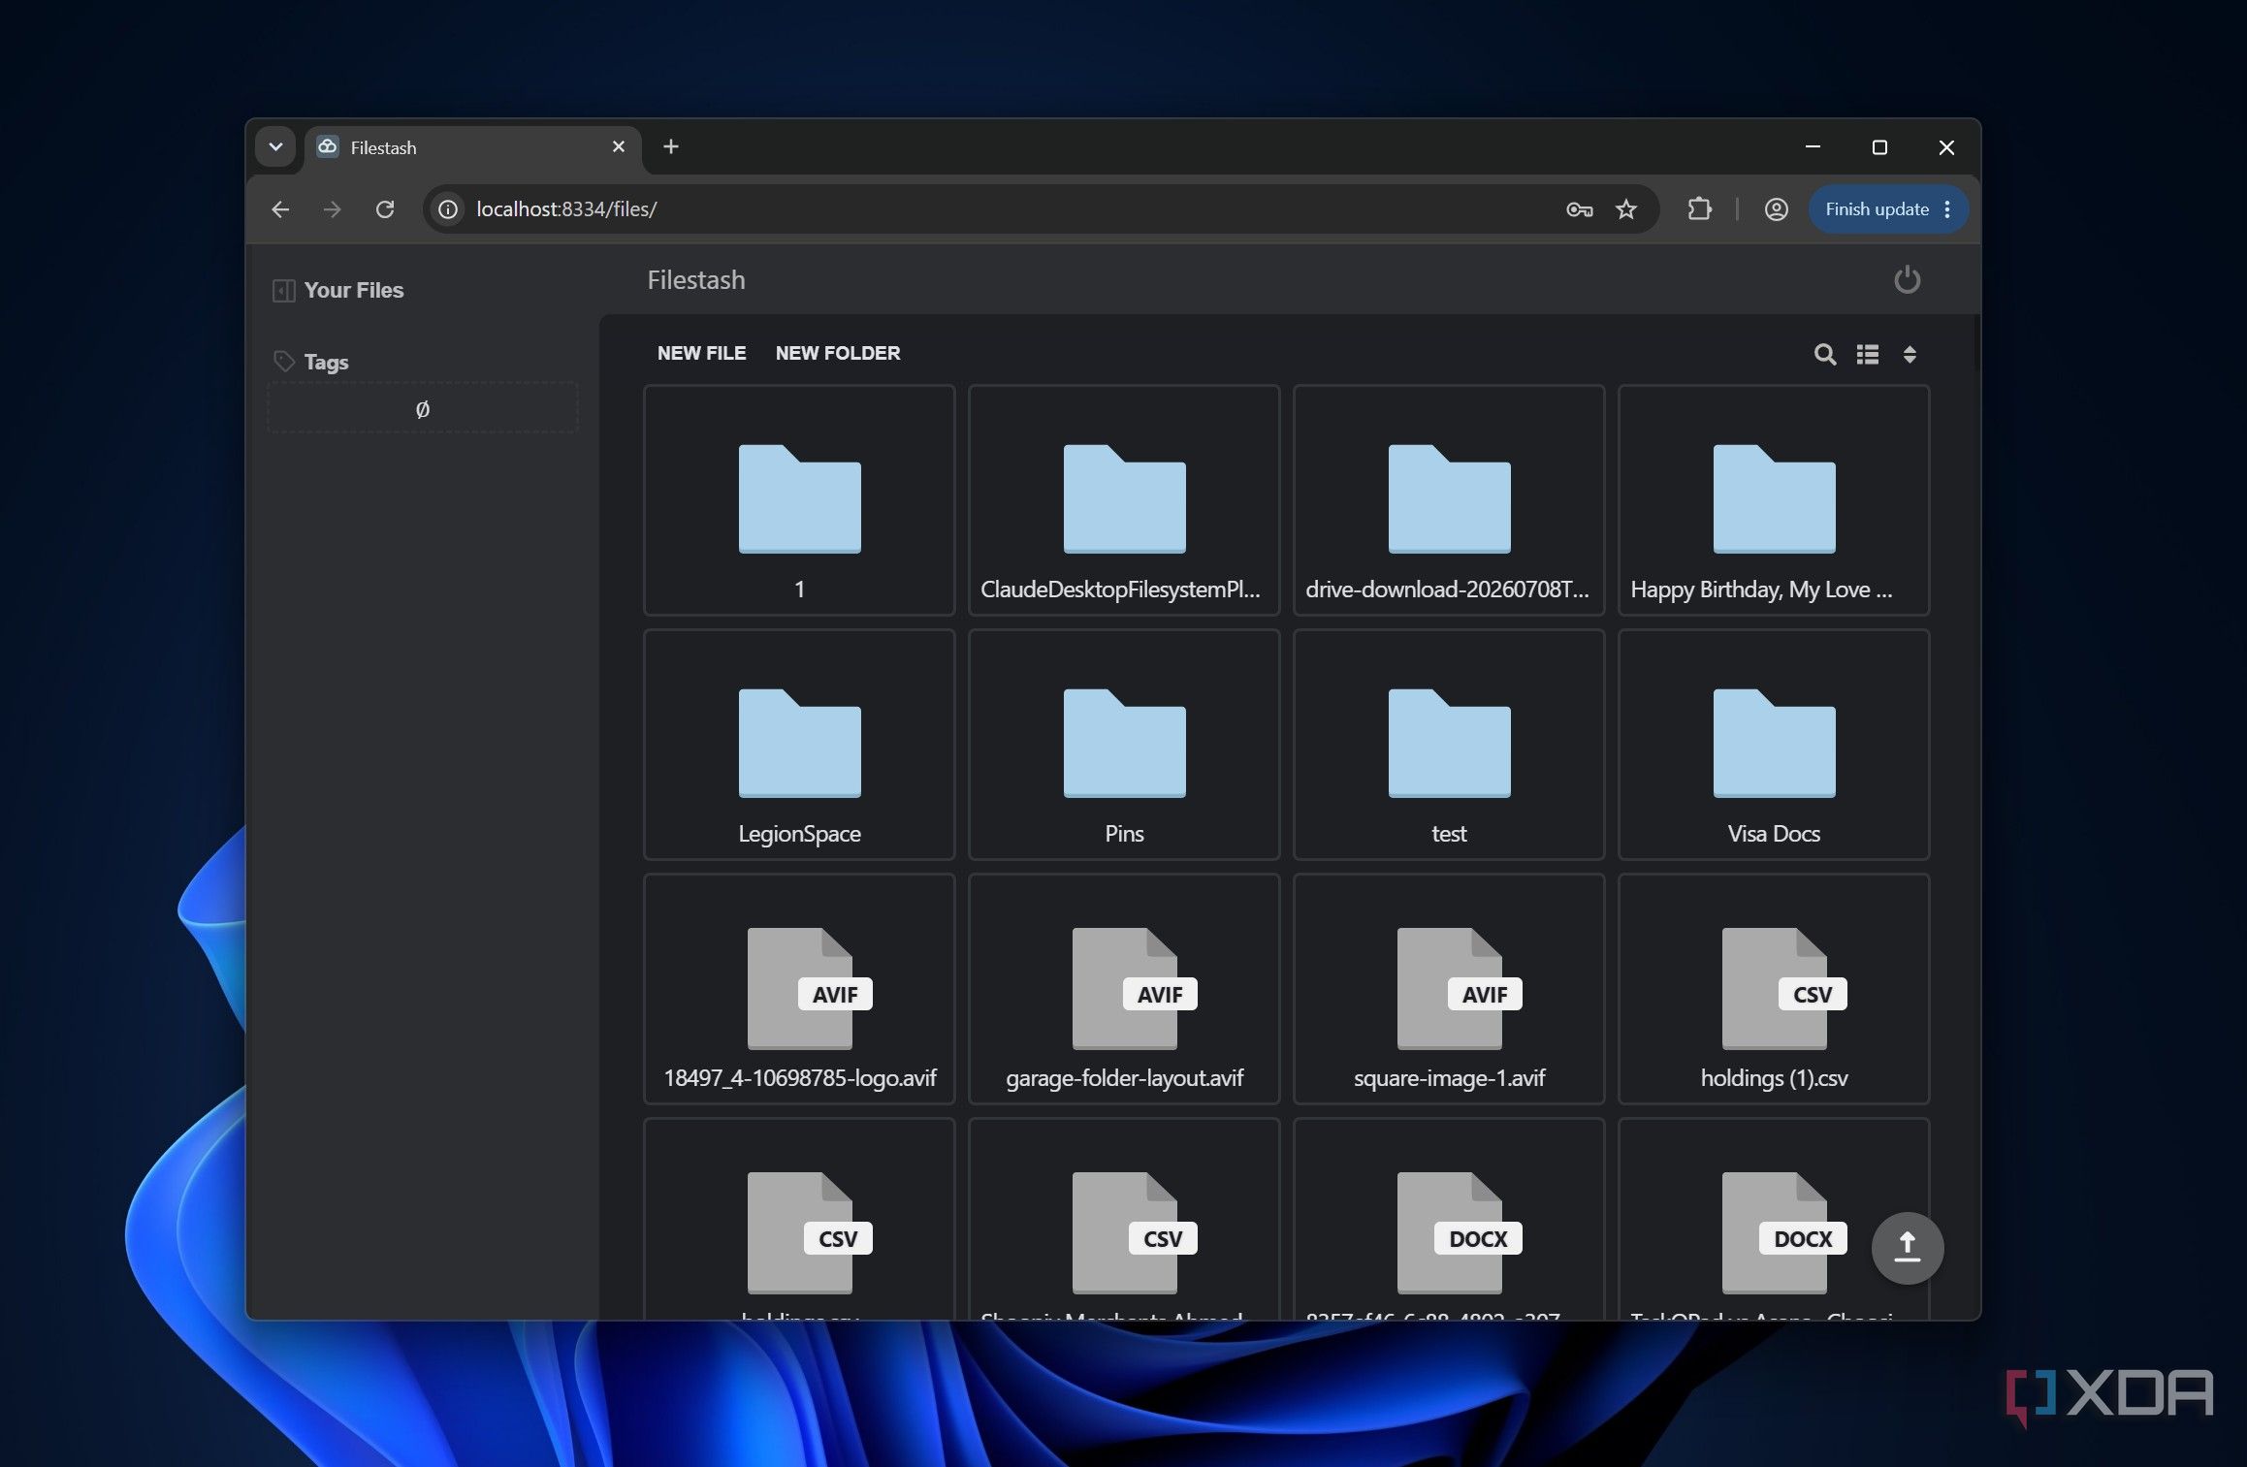
Task: Click NEW FILE button
Action: tap(701, 353)
